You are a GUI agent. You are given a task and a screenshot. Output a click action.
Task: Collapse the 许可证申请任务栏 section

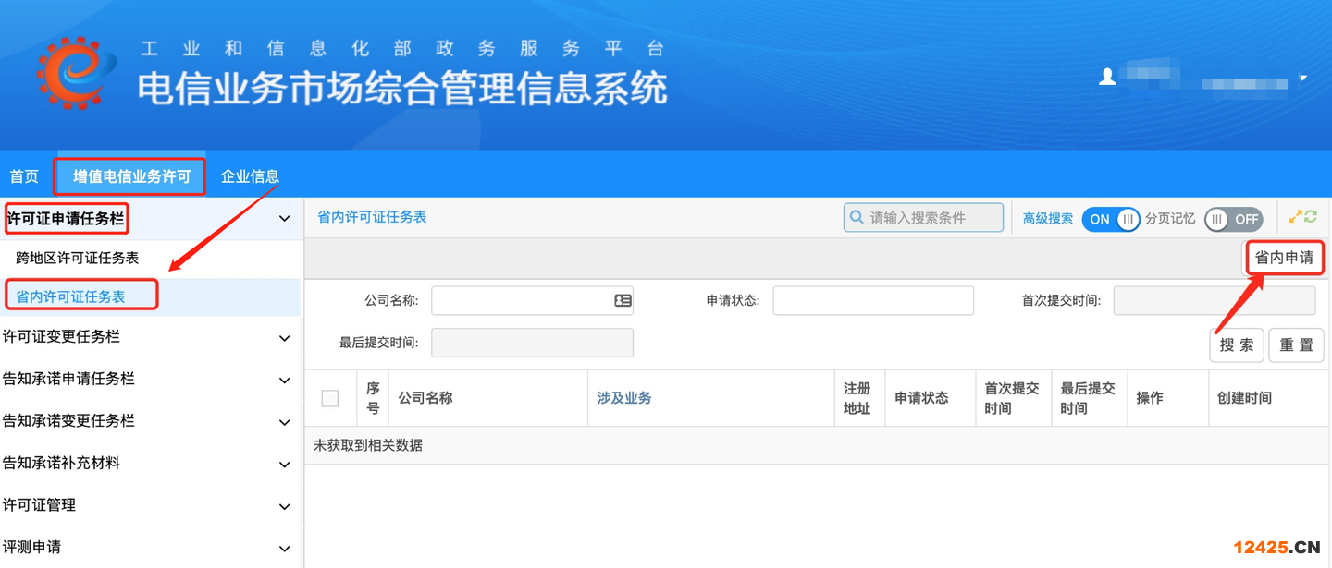[x=284, y=219]
